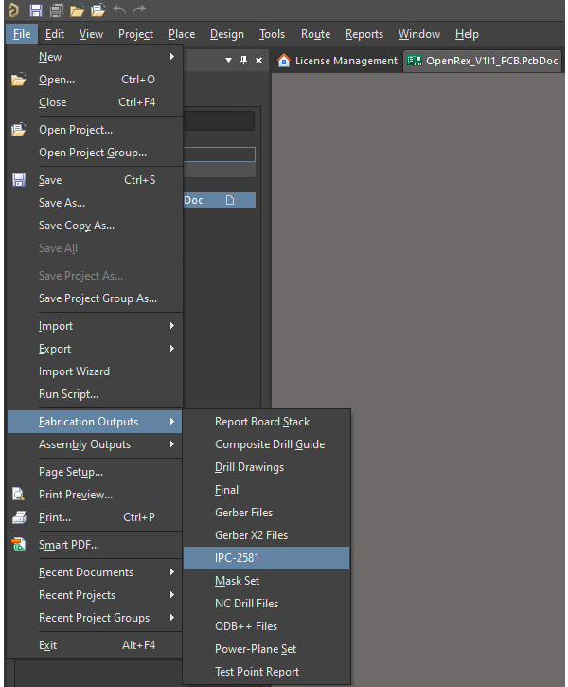Choose Save Project Group As...
Viewport: 568px width, 687px height.
(x=95, y=298)
